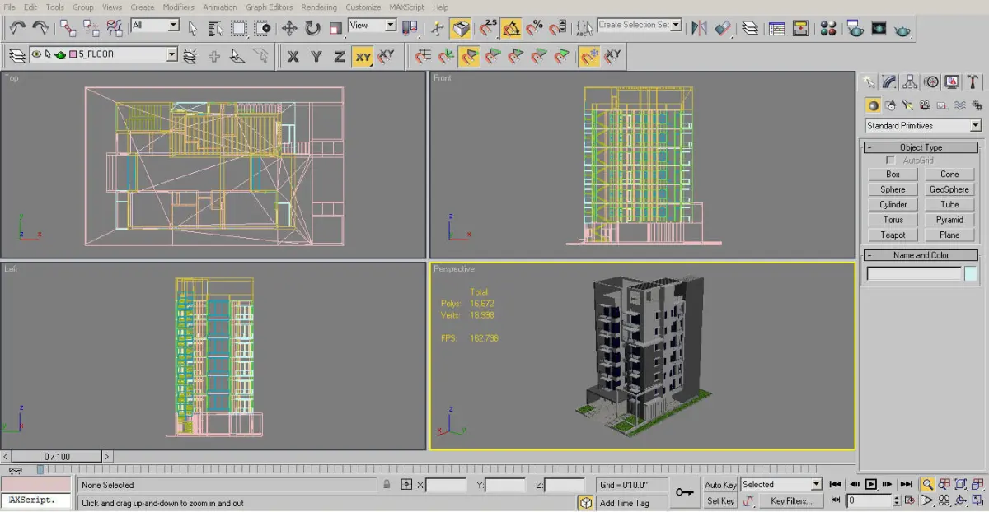Switch to the Lights category icon
This screenshot has height=512, width=989.
(x=907, y=105)
